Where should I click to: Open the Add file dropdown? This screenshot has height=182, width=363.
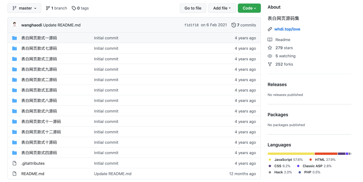(x=222, y=8)
